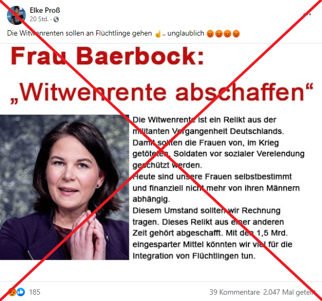This screenshot has height=301, width=322.
Task: Click the name Elke Proß
Action: click(x=45, y=10)
